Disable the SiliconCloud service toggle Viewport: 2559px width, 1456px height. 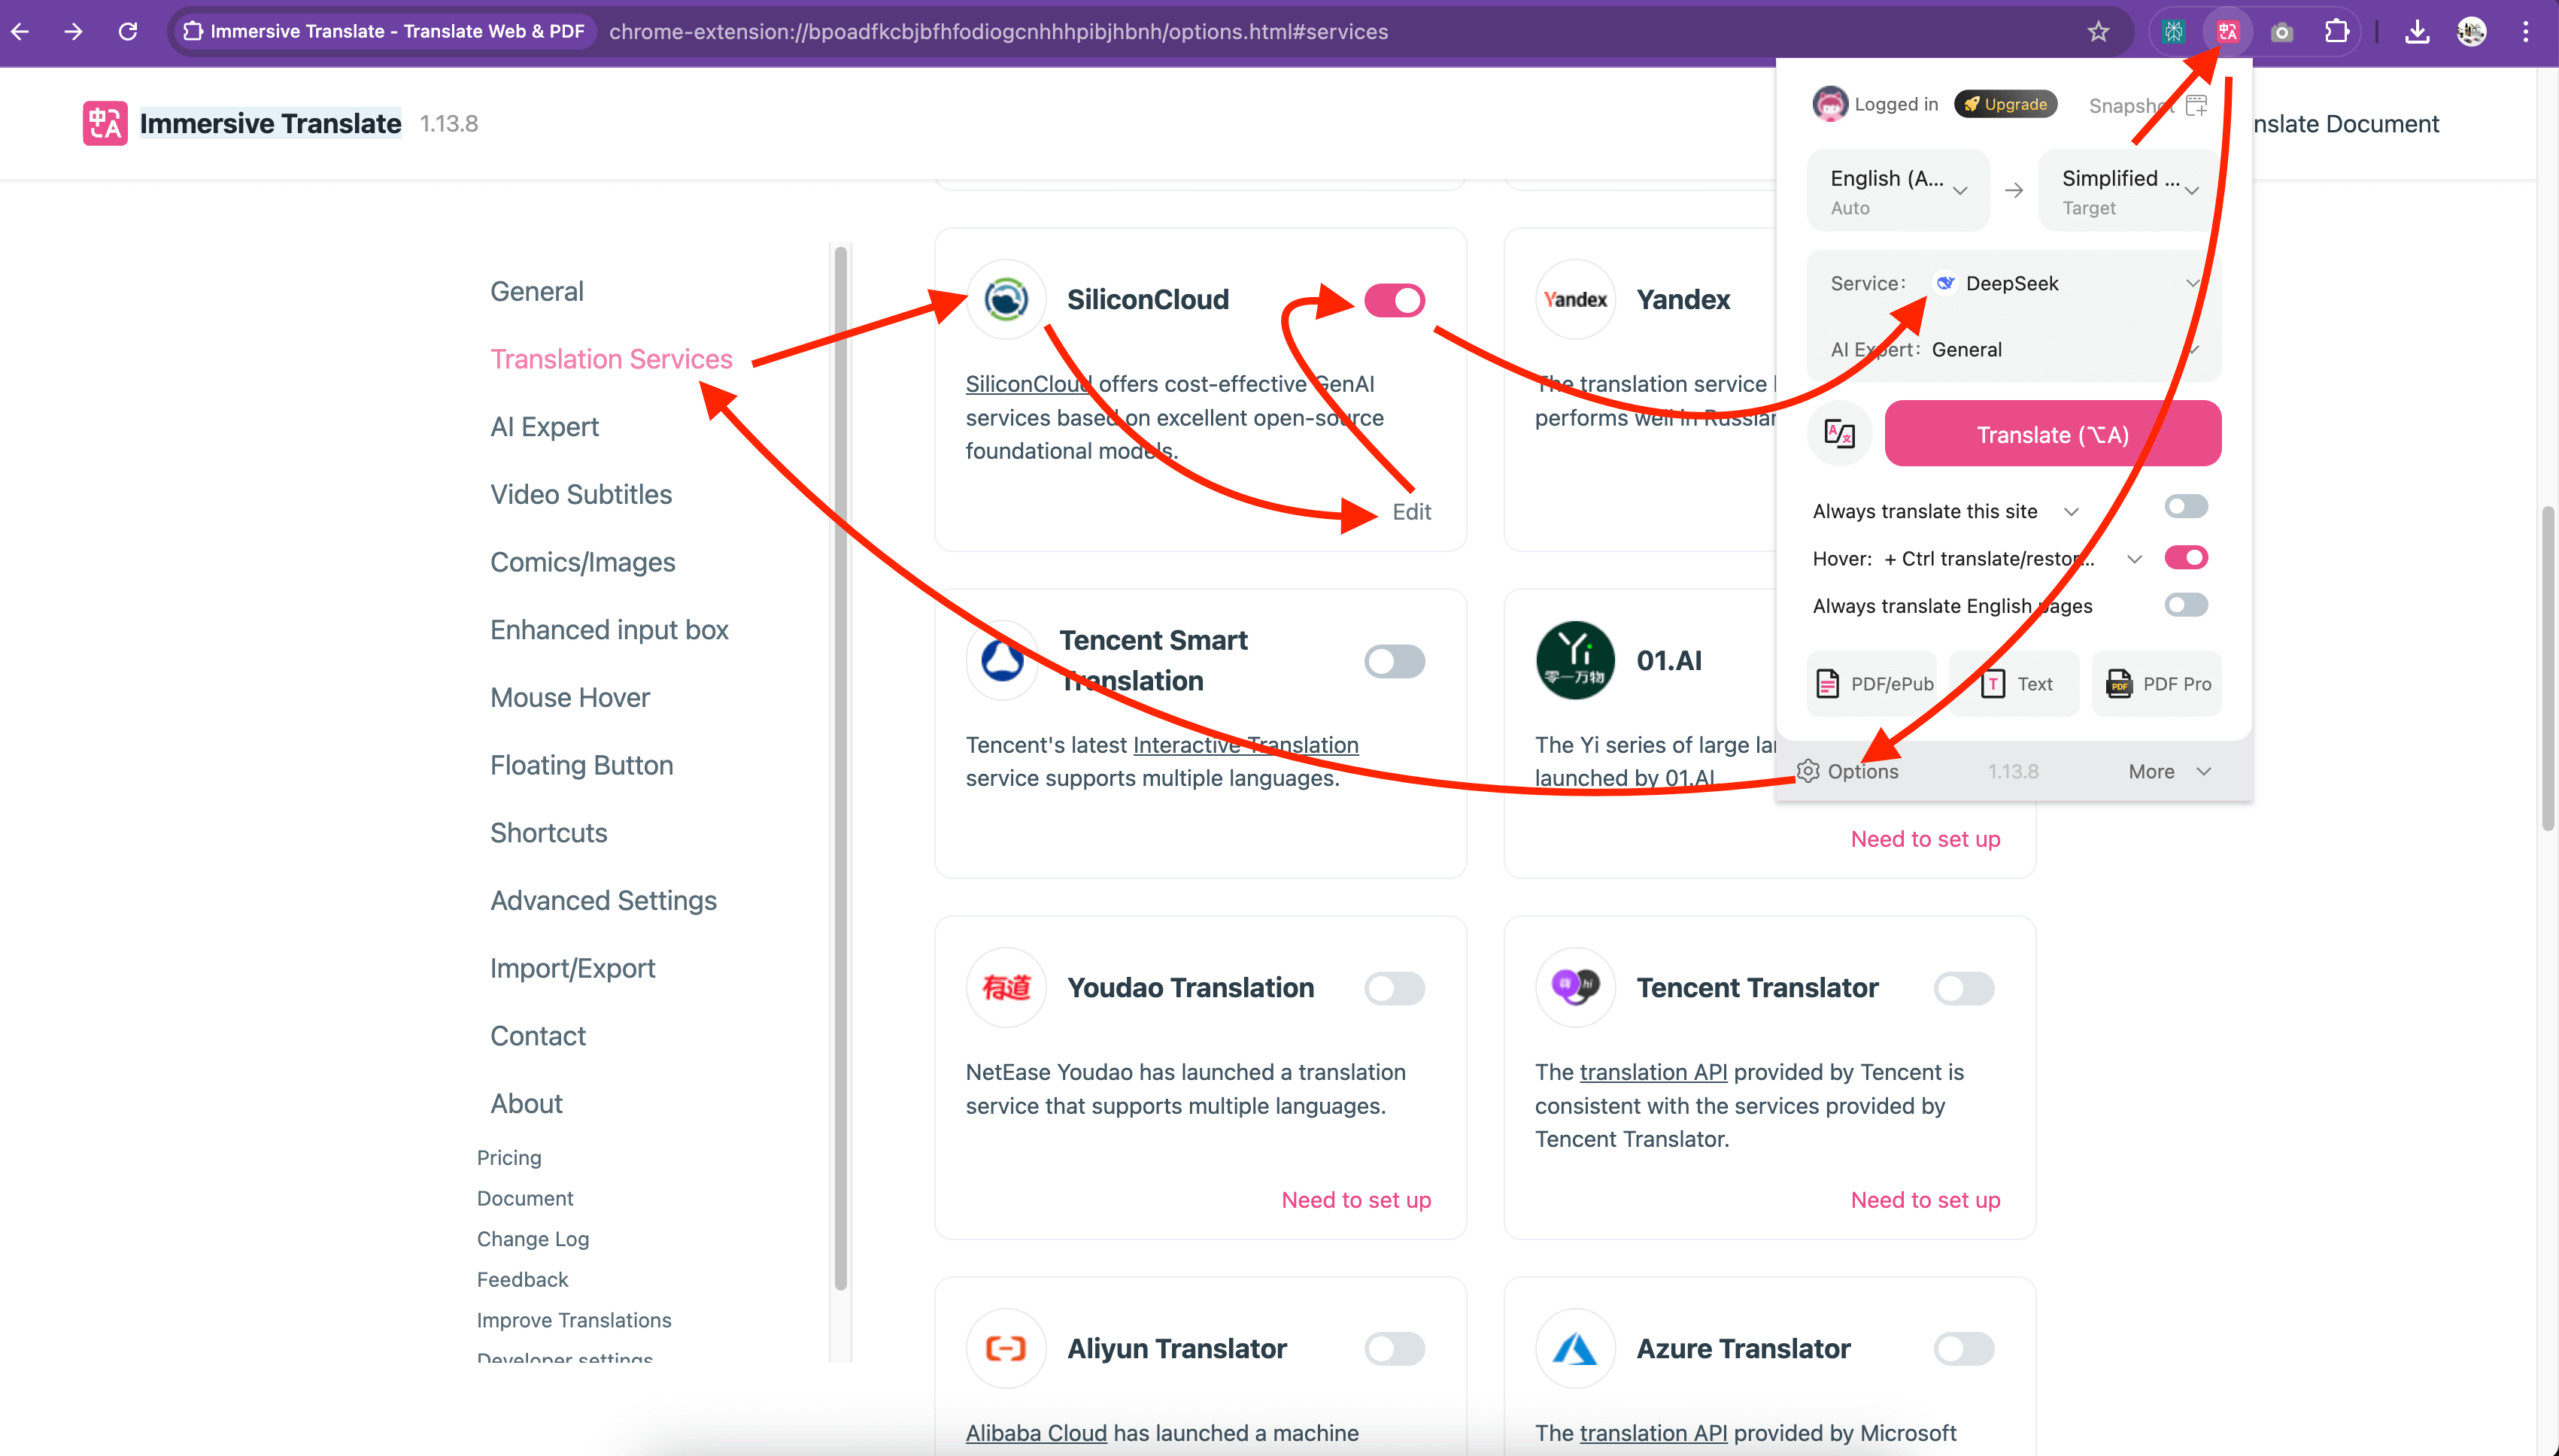point(1394,300)
